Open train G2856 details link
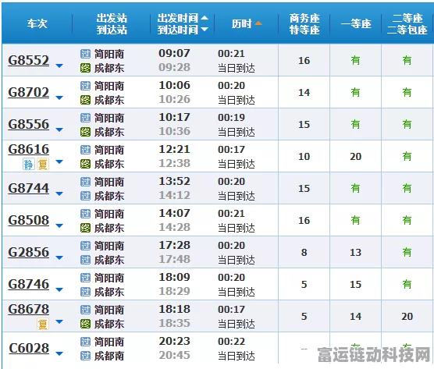434x369 pixels. (x=29, y=252)
